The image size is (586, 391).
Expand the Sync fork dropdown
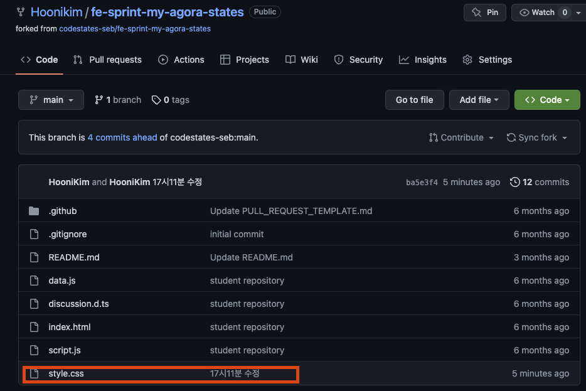coord(537,137)
